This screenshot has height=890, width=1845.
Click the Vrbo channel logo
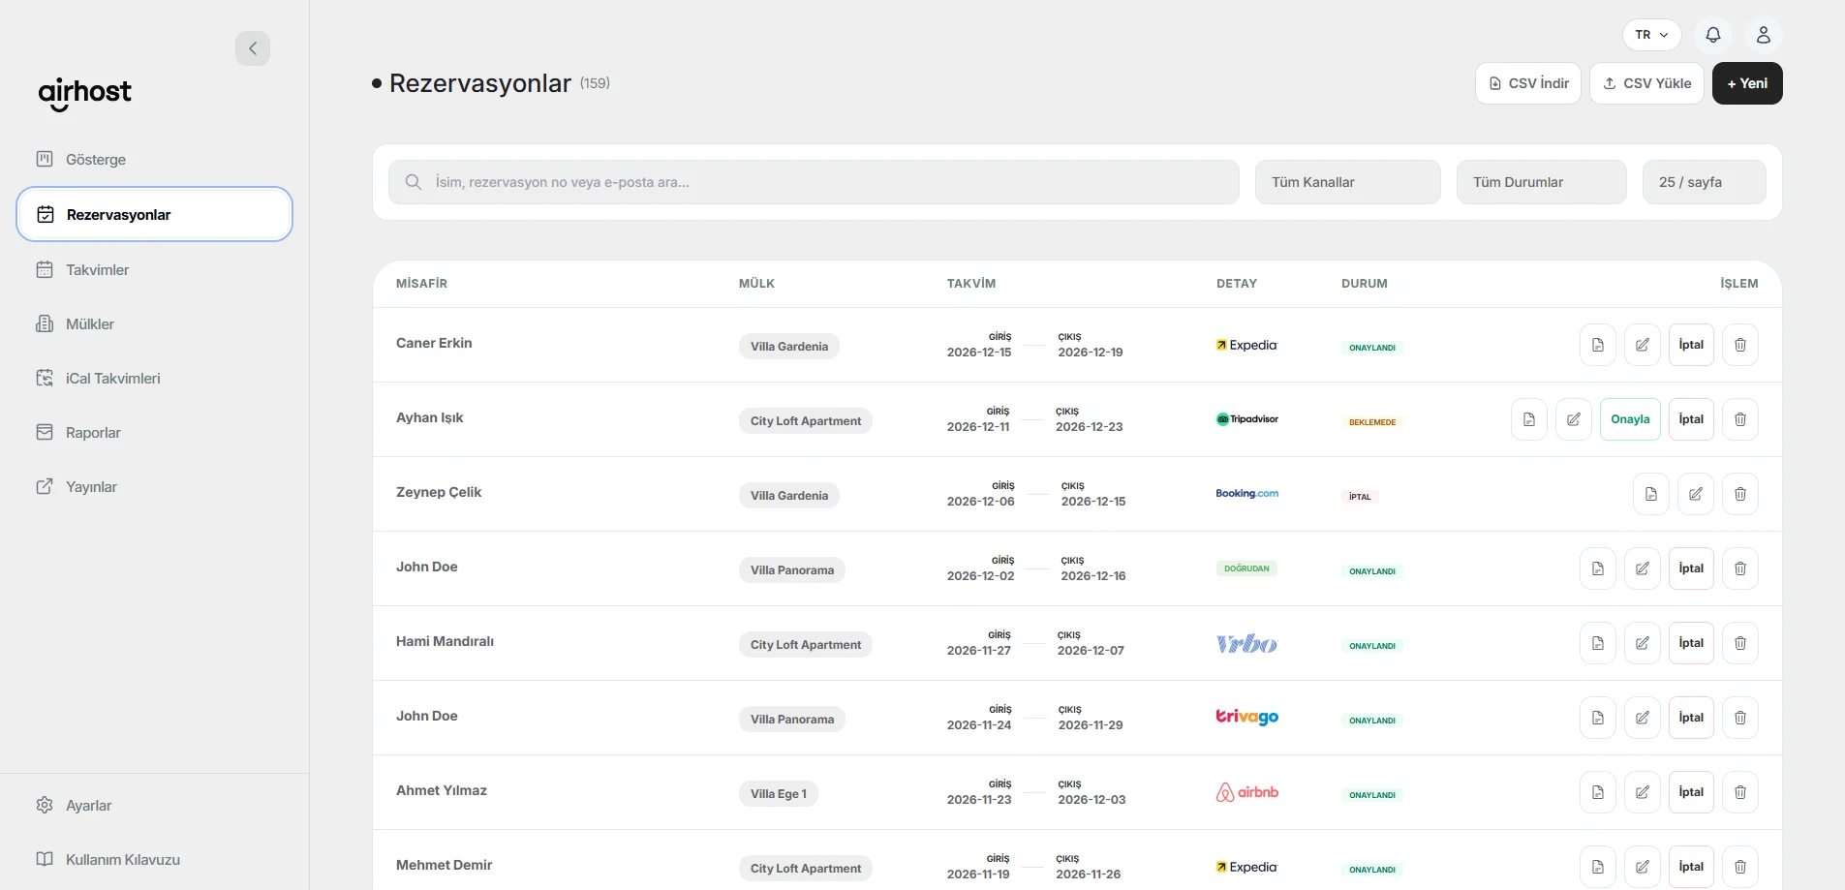(x=1246, y=643)
